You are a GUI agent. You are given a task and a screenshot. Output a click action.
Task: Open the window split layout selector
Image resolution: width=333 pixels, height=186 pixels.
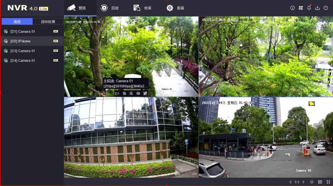(x=320, y=182)
